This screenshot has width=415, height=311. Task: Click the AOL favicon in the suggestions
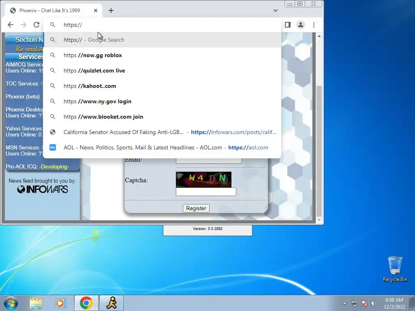tap(53, 147)
